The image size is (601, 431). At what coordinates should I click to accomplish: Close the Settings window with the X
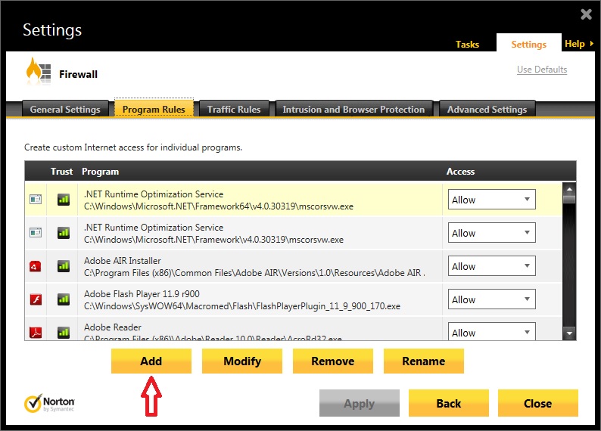click(x=586, y=14)
